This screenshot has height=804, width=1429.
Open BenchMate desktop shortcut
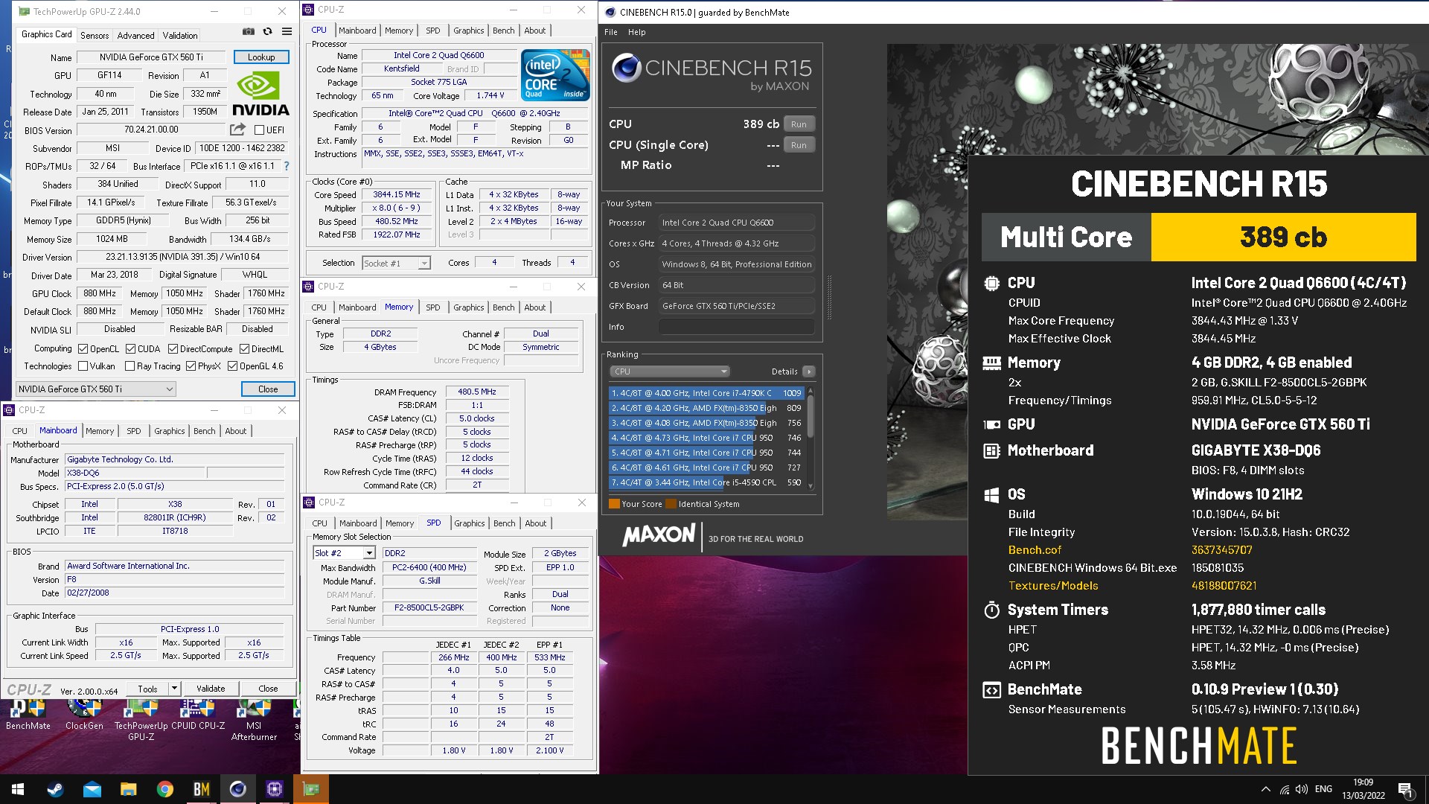pyautogui.click(x=28, y=715)
